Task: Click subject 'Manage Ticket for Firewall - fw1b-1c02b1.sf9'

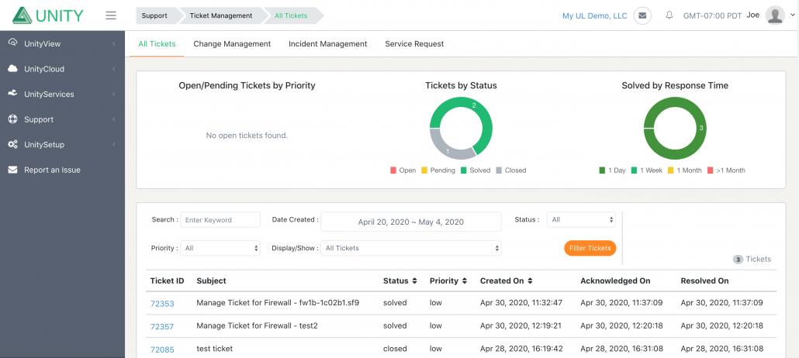Action: [278, 302]
